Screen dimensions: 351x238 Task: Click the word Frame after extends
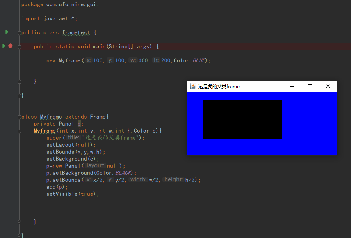98,117
